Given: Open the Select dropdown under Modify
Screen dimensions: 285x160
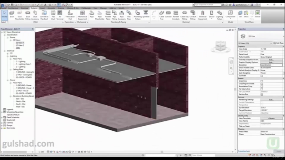Looking at the screenshot, I should [x=4, y=22].
